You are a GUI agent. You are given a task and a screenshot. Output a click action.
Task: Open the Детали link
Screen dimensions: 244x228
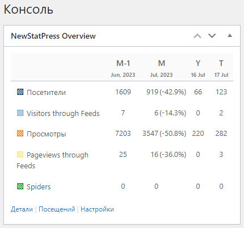(22, 209)
